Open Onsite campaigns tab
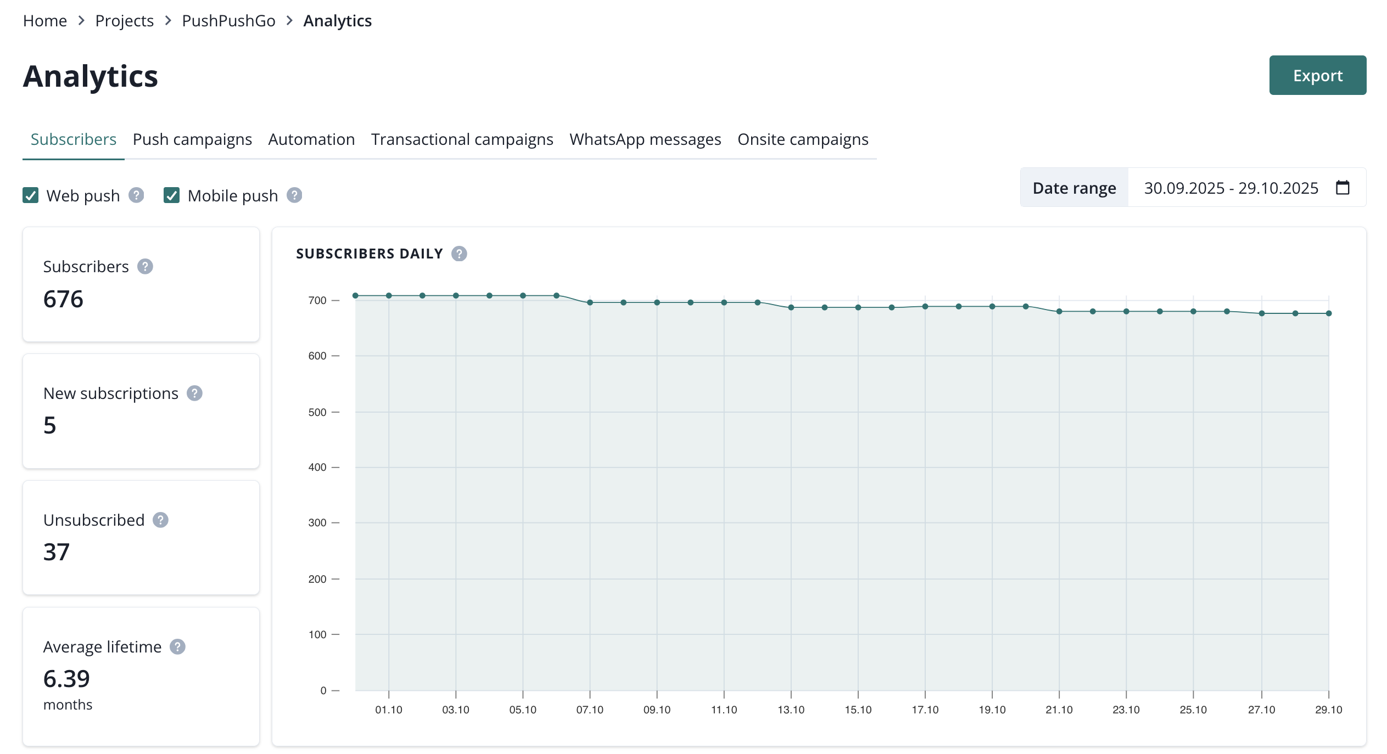This screenshot has height=754, width=1387. pyautogui.click(x=803, y=139)
